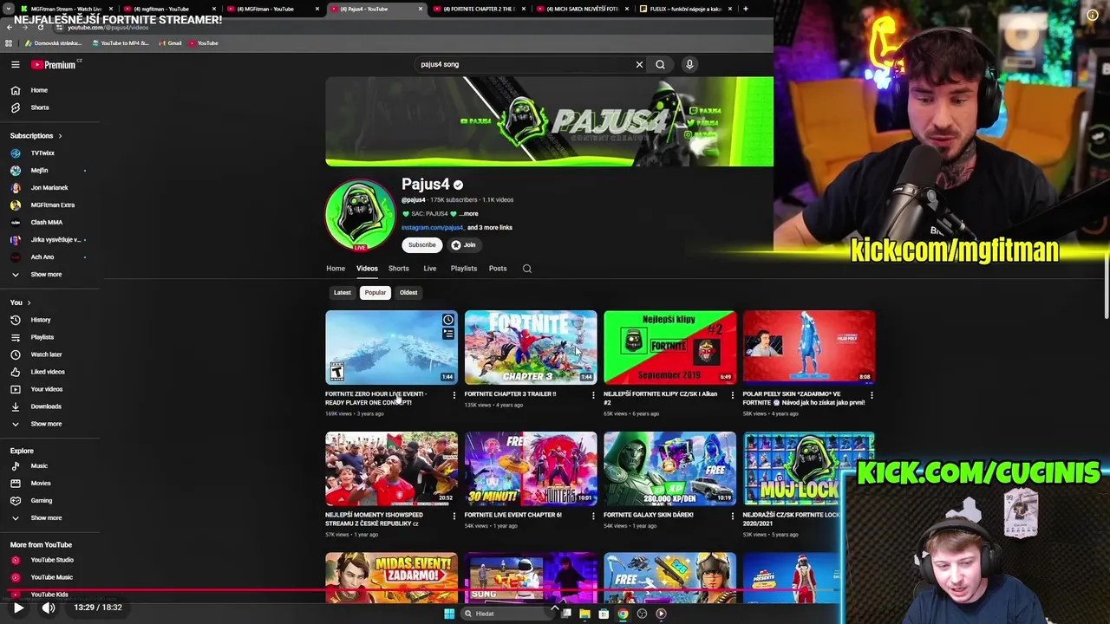The width and height of the screenshot is (1110, 624).
Task: Open Polar Peely Skin video thumbnail
Action: 809,347
